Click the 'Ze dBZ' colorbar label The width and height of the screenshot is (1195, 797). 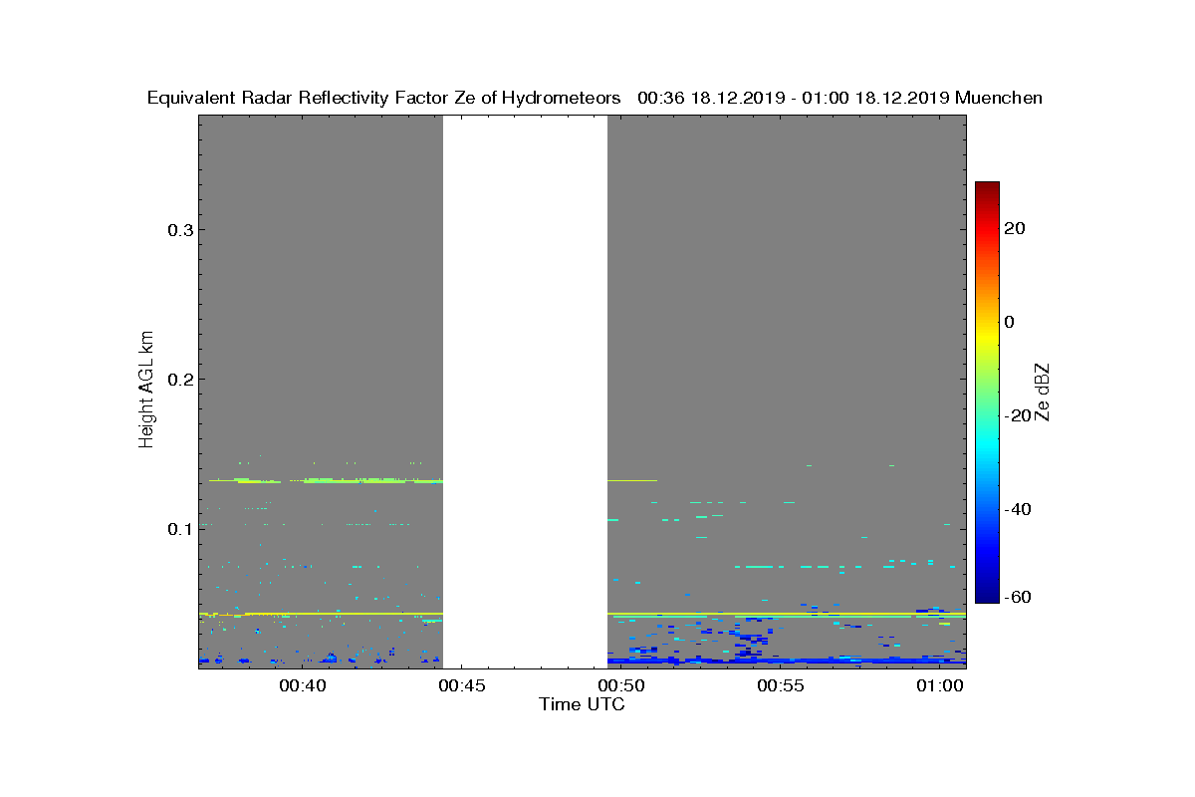pos(1044,391)
